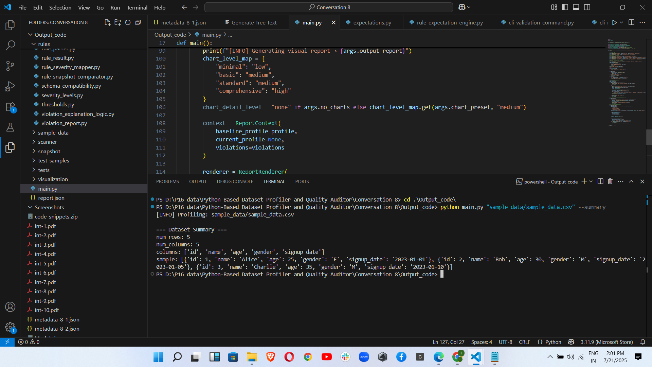
Task: Toggle the secondary side bar
Action: point(587,7)
